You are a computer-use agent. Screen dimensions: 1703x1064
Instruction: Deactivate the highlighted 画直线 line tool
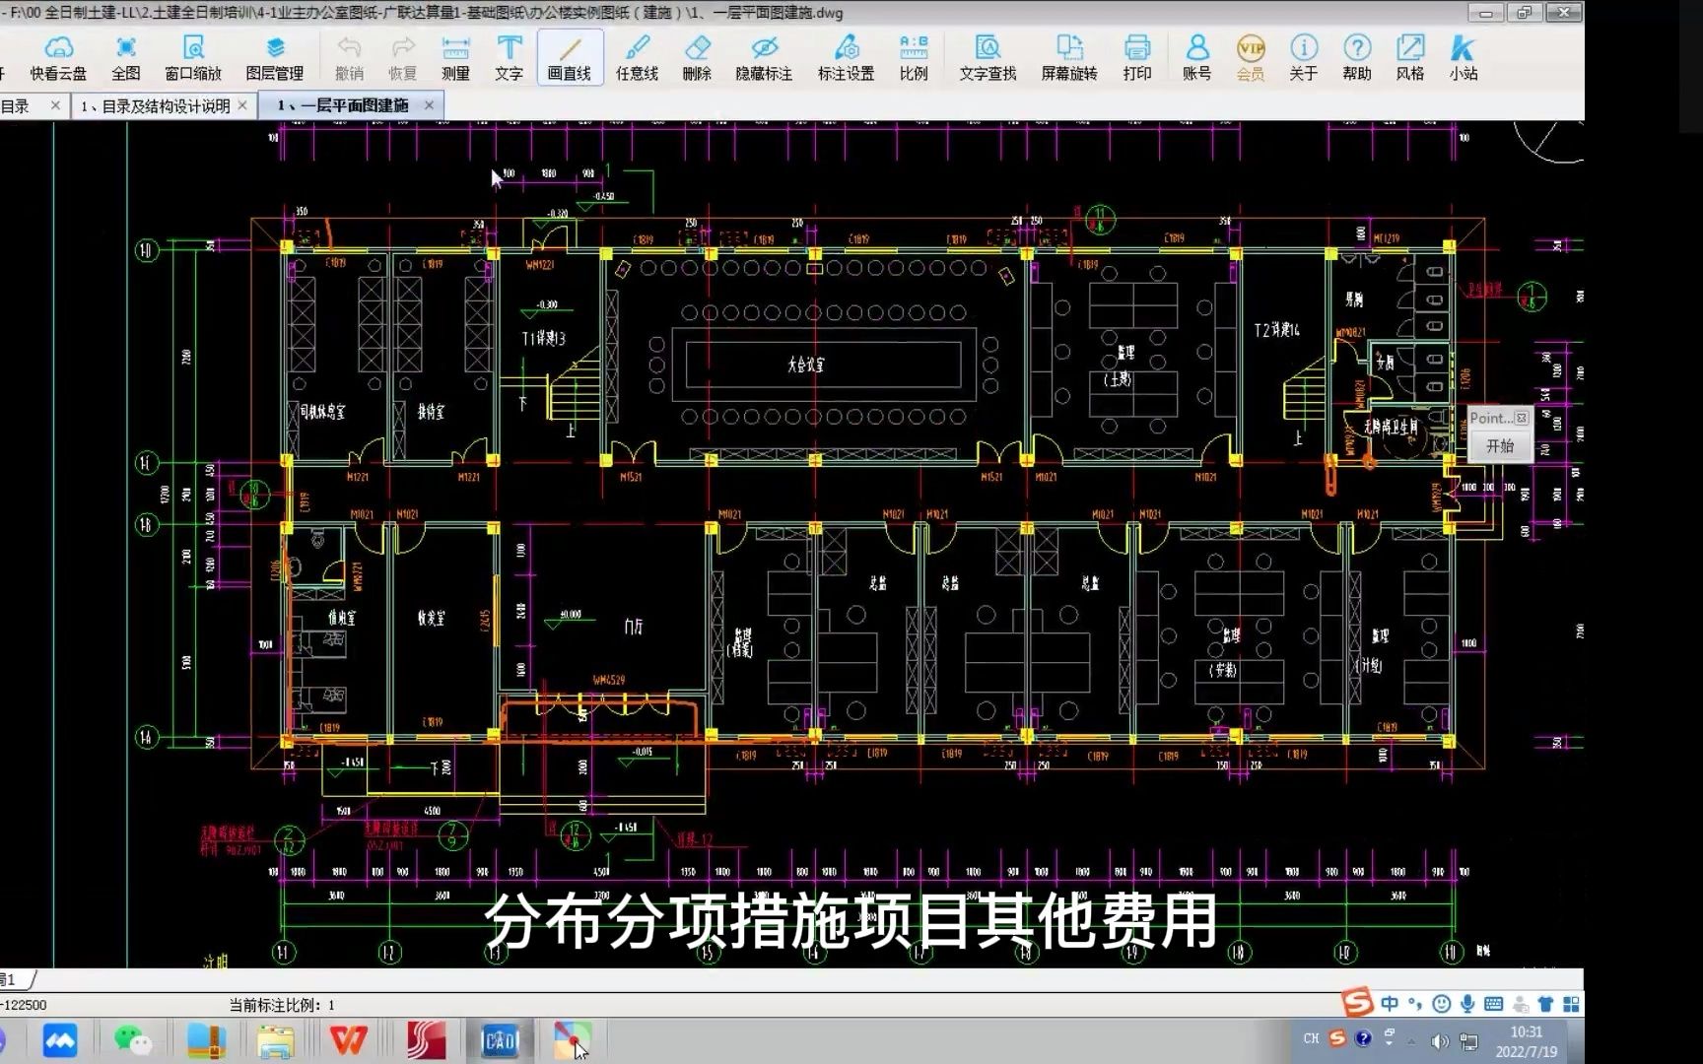[569, 56]
